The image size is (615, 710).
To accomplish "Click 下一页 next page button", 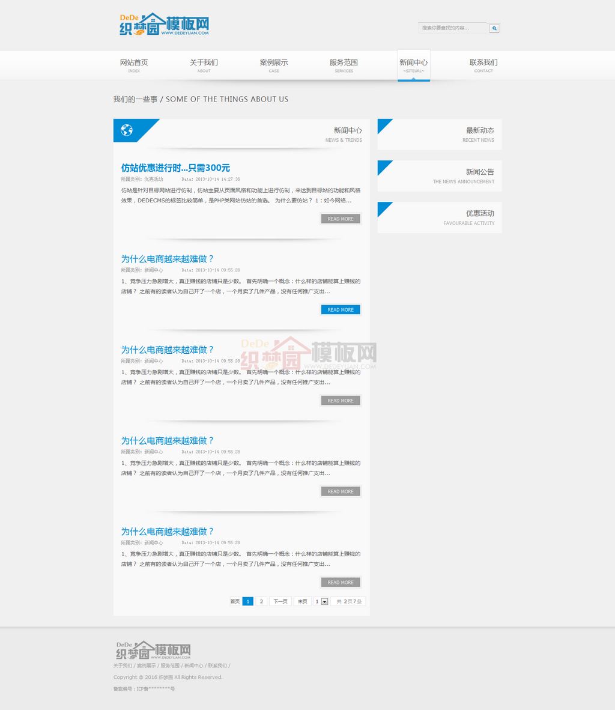I will coord(280,601).
